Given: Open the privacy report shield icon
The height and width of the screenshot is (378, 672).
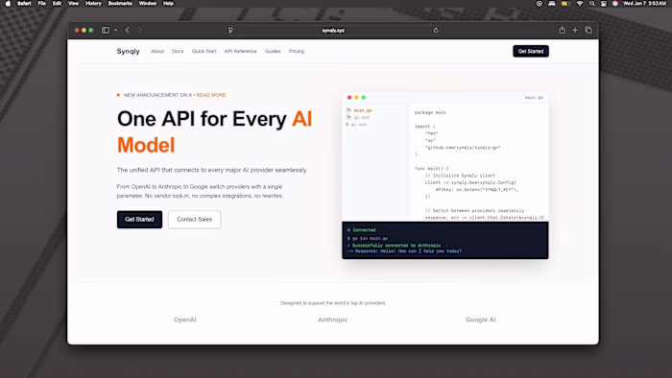Looking at the screenshot, I should (x=230, y=30).
